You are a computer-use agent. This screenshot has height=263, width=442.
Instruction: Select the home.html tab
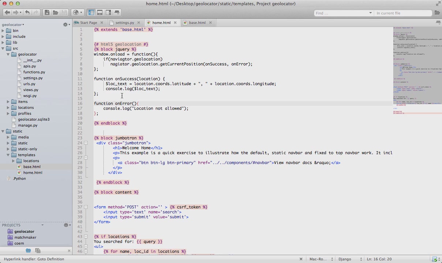click(161, 23)
